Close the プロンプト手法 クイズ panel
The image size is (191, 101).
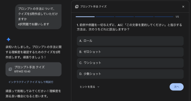click(183, 7)
